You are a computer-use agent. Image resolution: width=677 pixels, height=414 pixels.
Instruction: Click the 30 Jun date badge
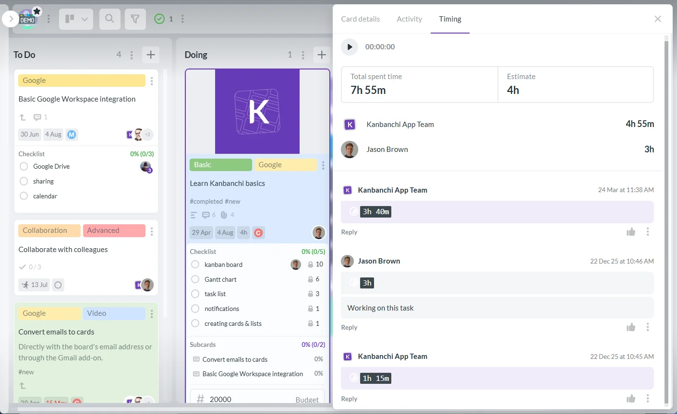(30, 135)
